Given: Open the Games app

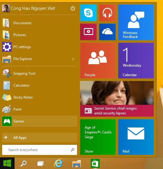Looking at the screenshot, I should pyautogui.click(x=39, y=121).
